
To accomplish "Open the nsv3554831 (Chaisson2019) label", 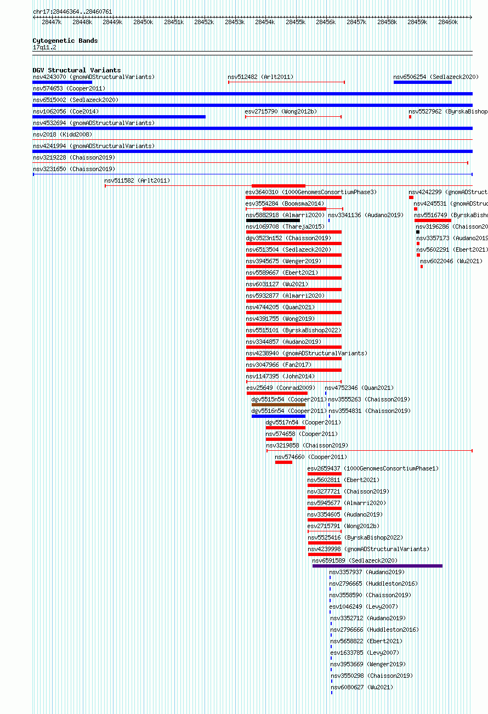I will click(x=369, y=411).
